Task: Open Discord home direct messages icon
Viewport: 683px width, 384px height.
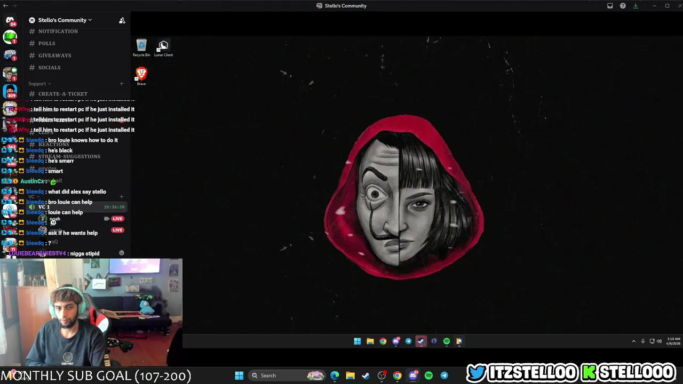Action: 10,20
